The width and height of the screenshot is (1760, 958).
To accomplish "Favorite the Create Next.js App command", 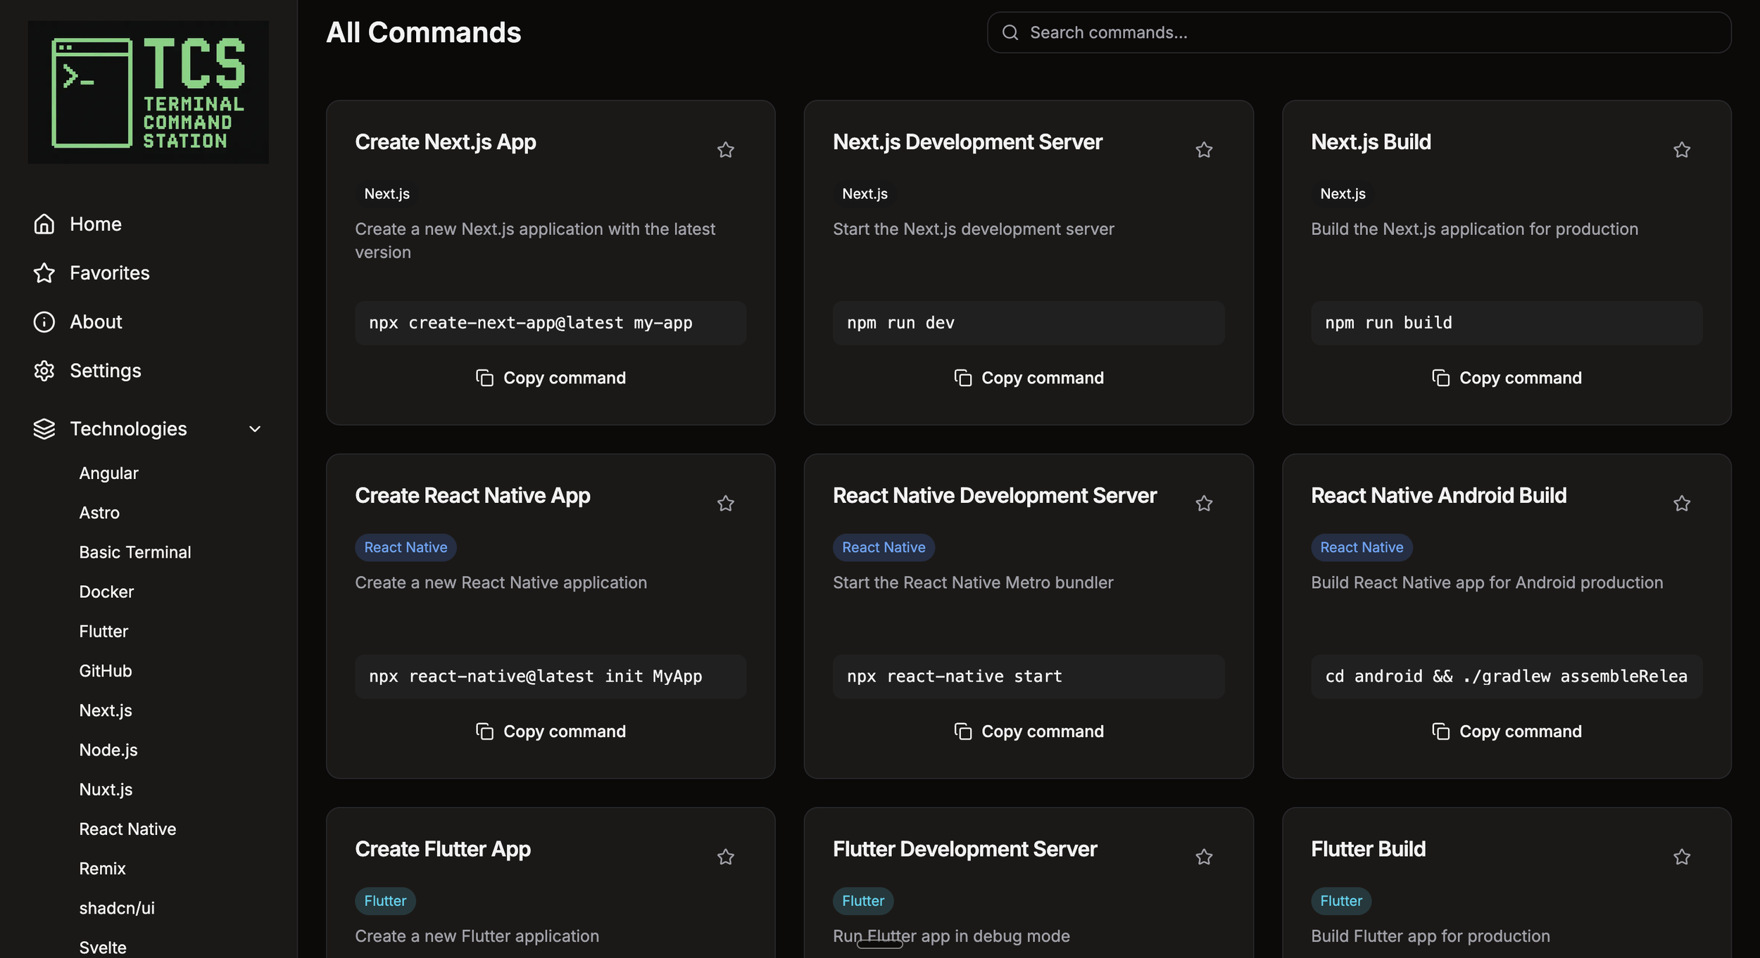I will pyautogui.click(x=726, y=150).
